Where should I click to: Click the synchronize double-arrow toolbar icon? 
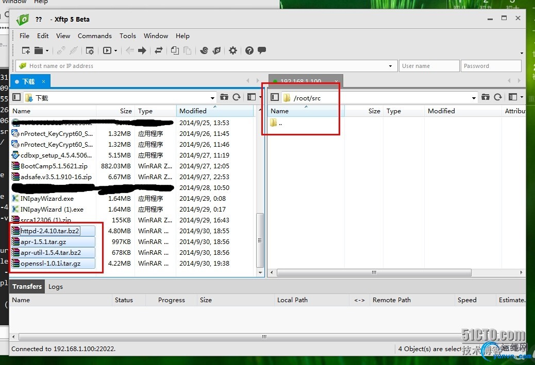(159, 50)
